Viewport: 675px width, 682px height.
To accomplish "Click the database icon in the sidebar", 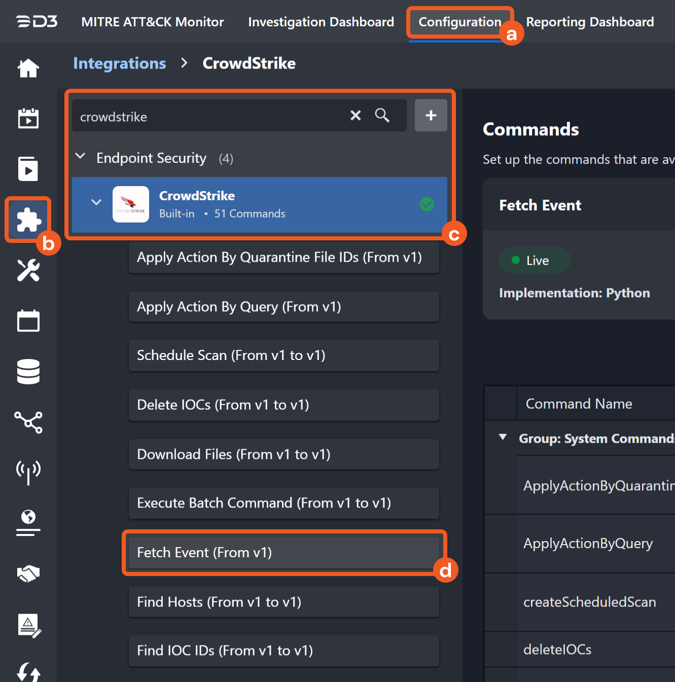I will [28, 372].
